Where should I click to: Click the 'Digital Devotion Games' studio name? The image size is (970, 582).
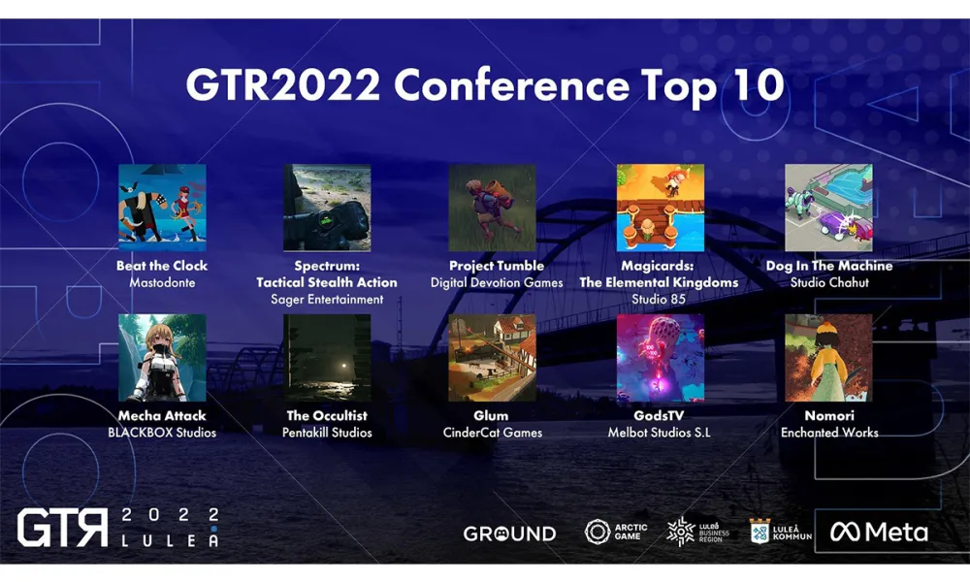(497, 282)
